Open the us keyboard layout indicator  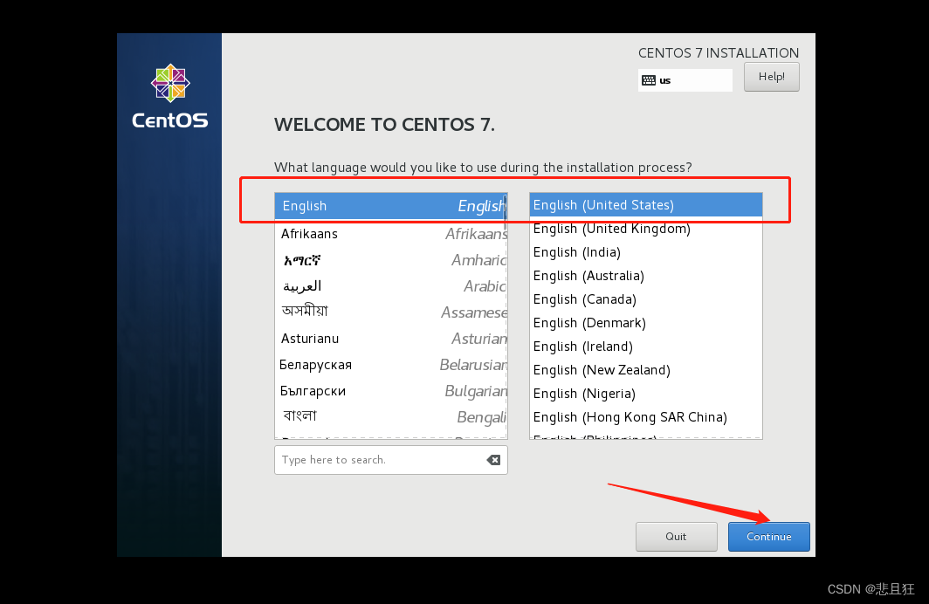tap(685, 80)
